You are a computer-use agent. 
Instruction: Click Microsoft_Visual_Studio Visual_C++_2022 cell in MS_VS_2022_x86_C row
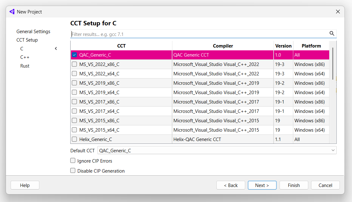223,64
